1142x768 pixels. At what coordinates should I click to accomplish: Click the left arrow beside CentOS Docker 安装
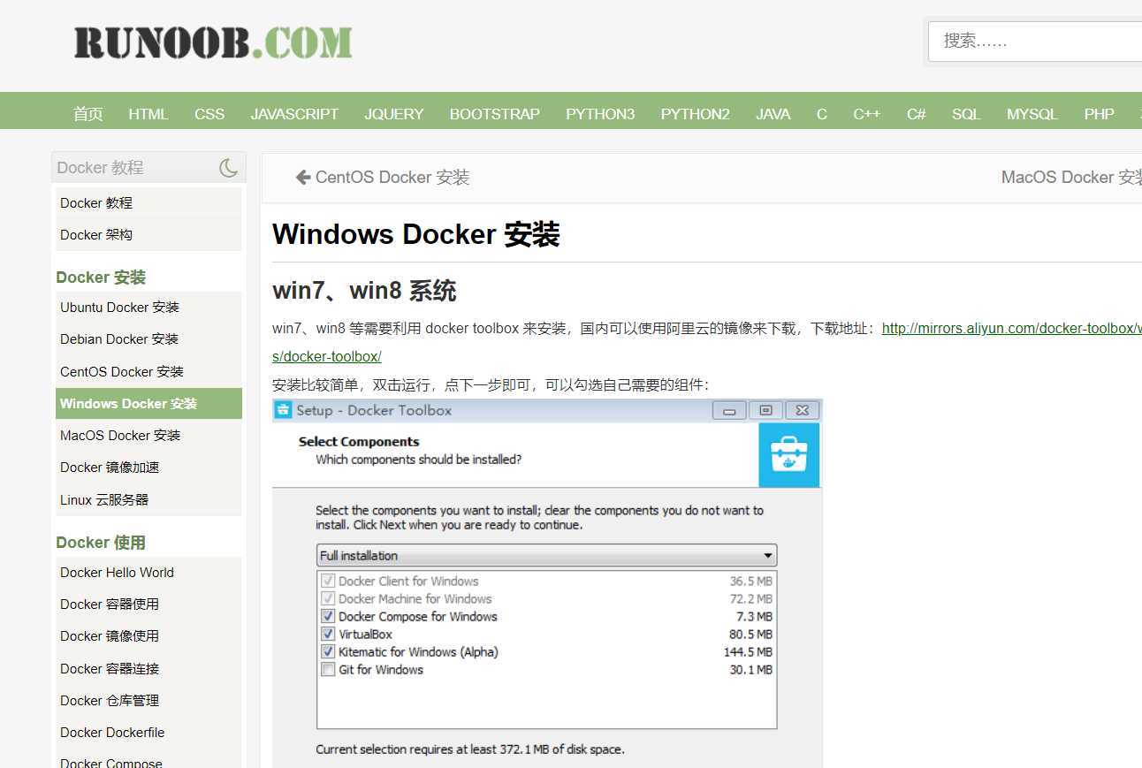click(x=303, y=177)
